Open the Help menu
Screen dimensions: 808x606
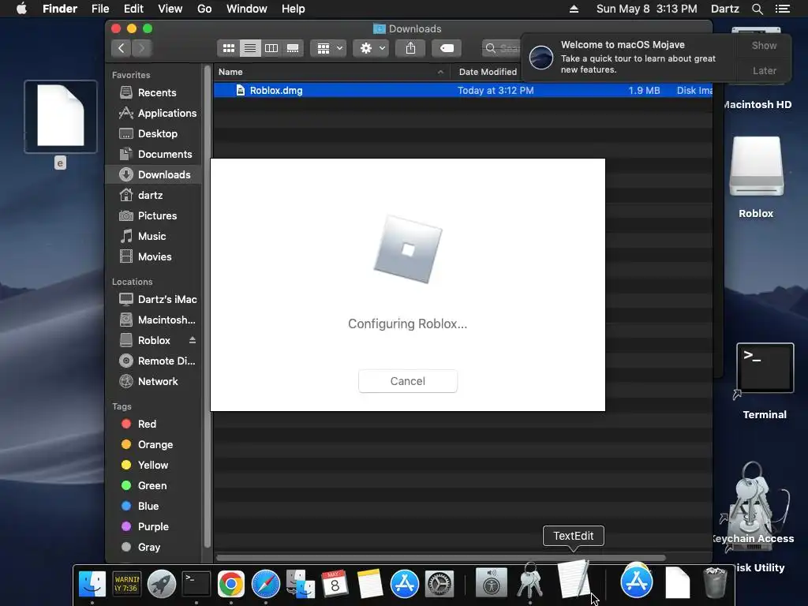pyautogui.click(x=294, y=9)
